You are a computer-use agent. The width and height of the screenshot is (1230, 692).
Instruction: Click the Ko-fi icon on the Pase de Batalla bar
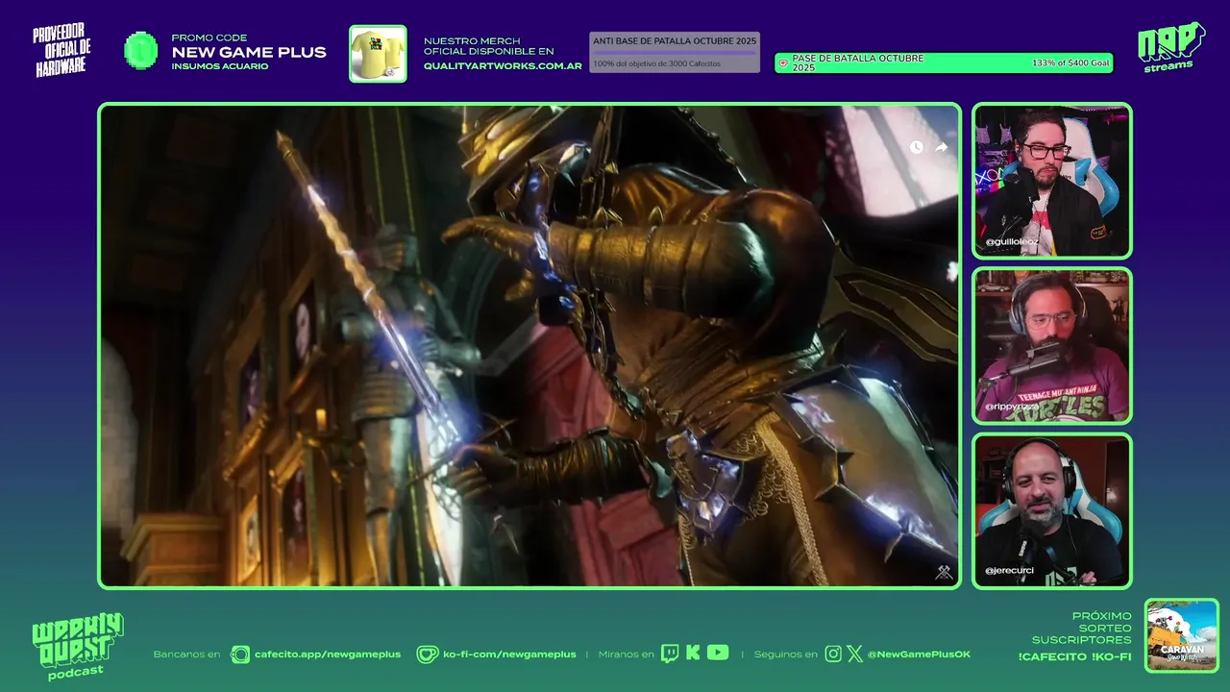(x=783, y=63)
